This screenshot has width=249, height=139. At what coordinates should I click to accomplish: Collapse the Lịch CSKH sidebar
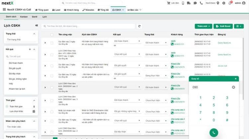coord(37,25)
